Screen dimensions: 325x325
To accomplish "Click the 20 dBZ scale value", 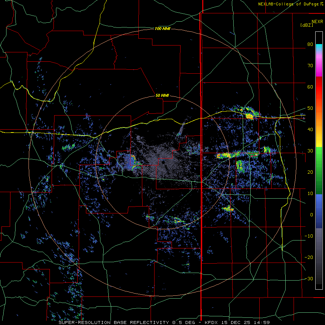I will coord(310,172).
